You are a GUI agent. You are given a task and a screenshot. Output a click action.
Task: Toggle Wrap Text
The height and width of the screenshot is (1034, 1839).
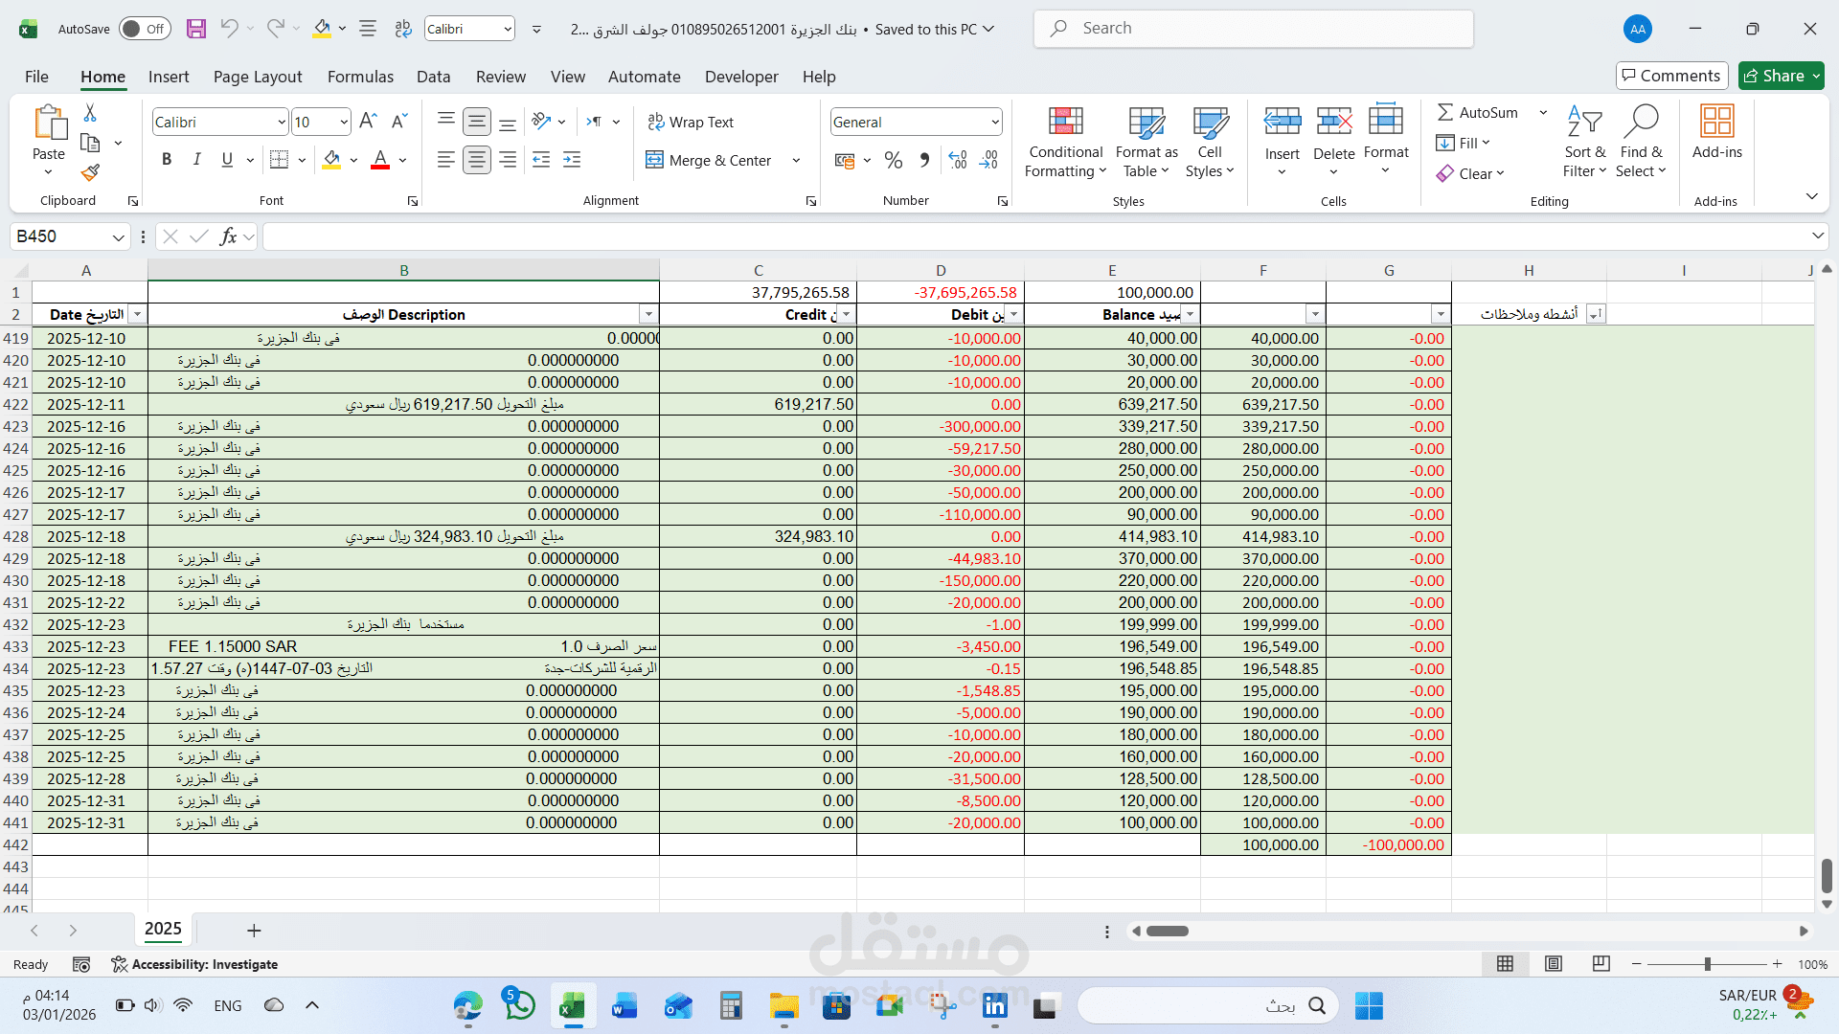(x=691, y=122)
